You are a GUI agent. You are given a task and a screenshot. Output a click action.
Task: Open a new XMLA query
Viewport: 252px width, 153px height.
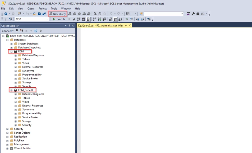(84, 14)
